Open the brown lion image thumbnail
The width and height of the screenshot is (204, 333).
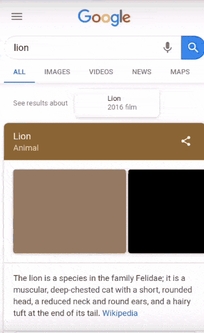click(70, 211)
